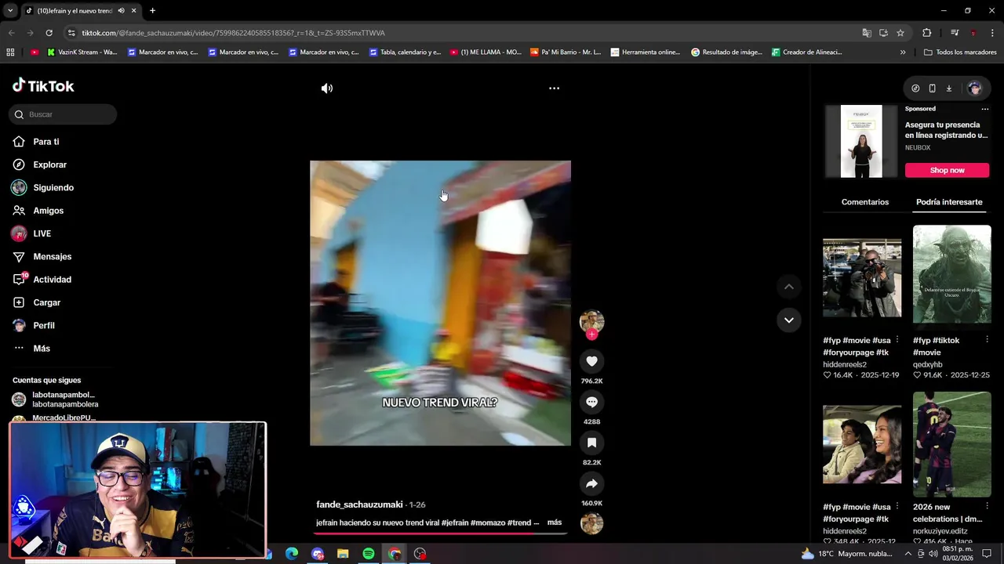The image size is (1004, 564).
Task: Open the sound disc avatar below share
Action: click(x=591, y=522)
